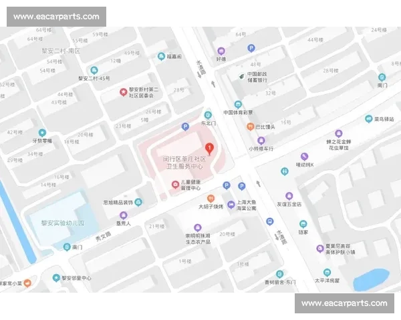Select the 大胡子烧烤 food icon

[x=210, y=198]
